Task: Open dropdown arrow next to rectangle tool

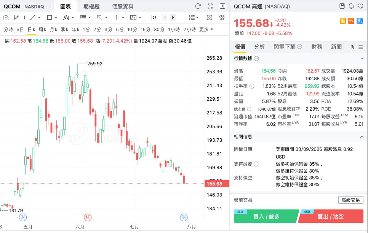Action: (x=56, y=17)
